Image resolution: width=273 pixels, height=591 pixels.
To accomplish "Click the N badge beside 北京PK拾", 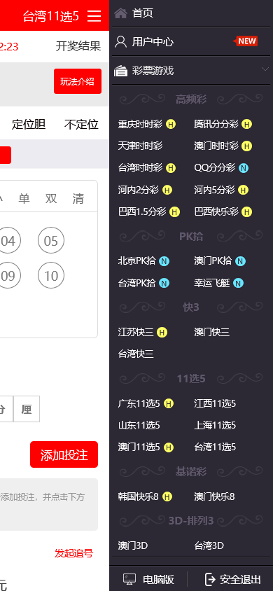I will [164, 260].
